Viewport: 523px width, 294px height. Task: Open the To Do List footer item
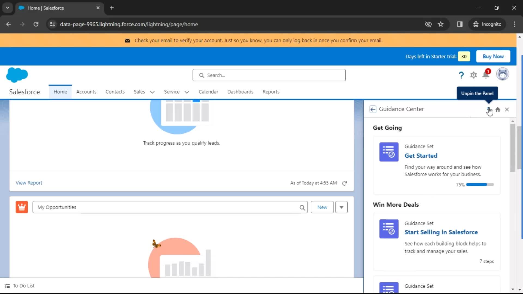pos(20,286)
